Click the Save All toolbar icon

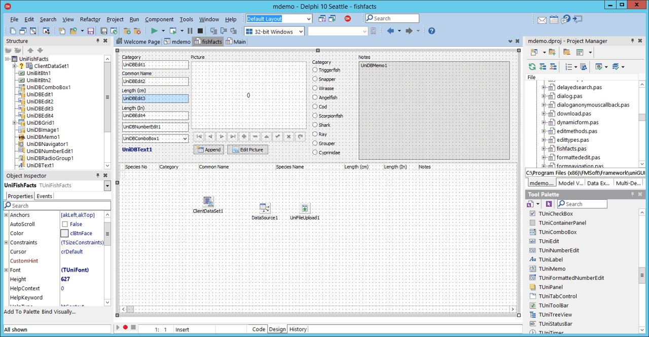pyautogui.click(x=103, y=30)
